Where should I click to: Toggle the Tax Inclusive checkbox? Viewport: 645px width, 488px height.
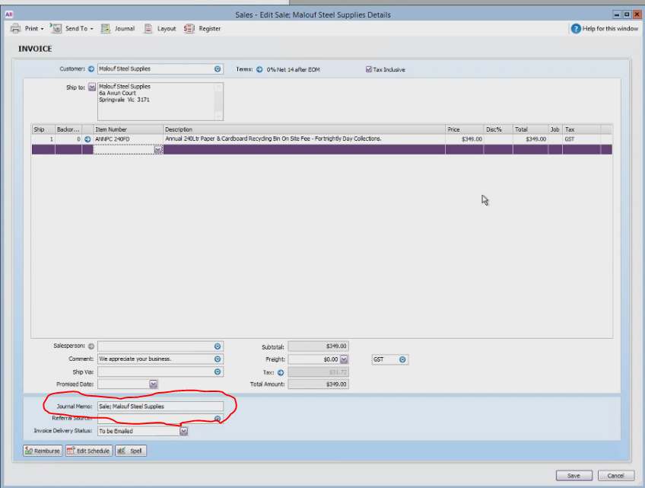[x=369, y=69]
